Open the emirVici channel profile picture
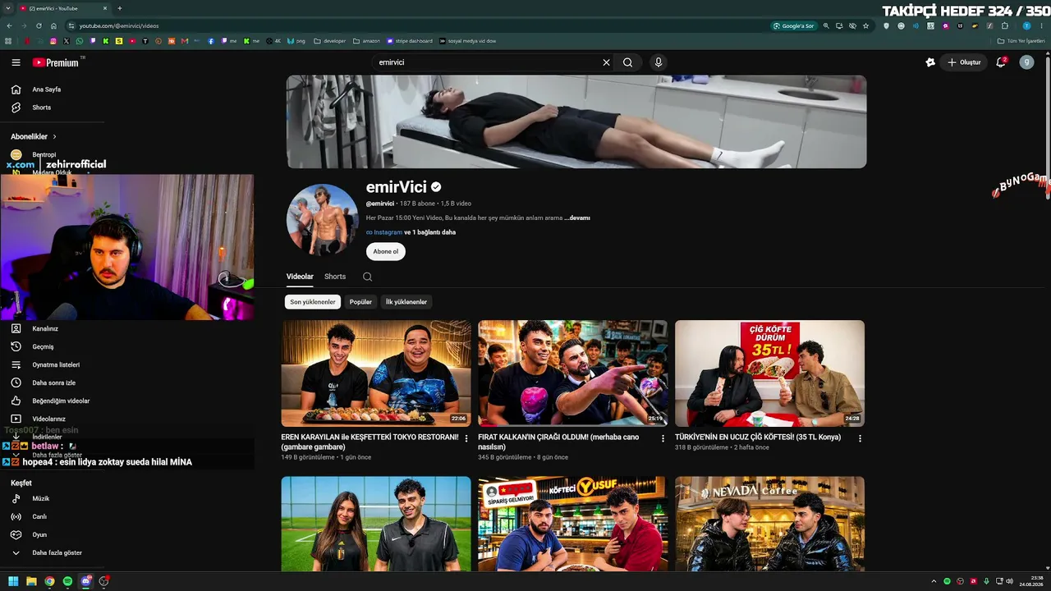Image resolution: width=1051 pixels, height=591 pixels. pos(323,220)
